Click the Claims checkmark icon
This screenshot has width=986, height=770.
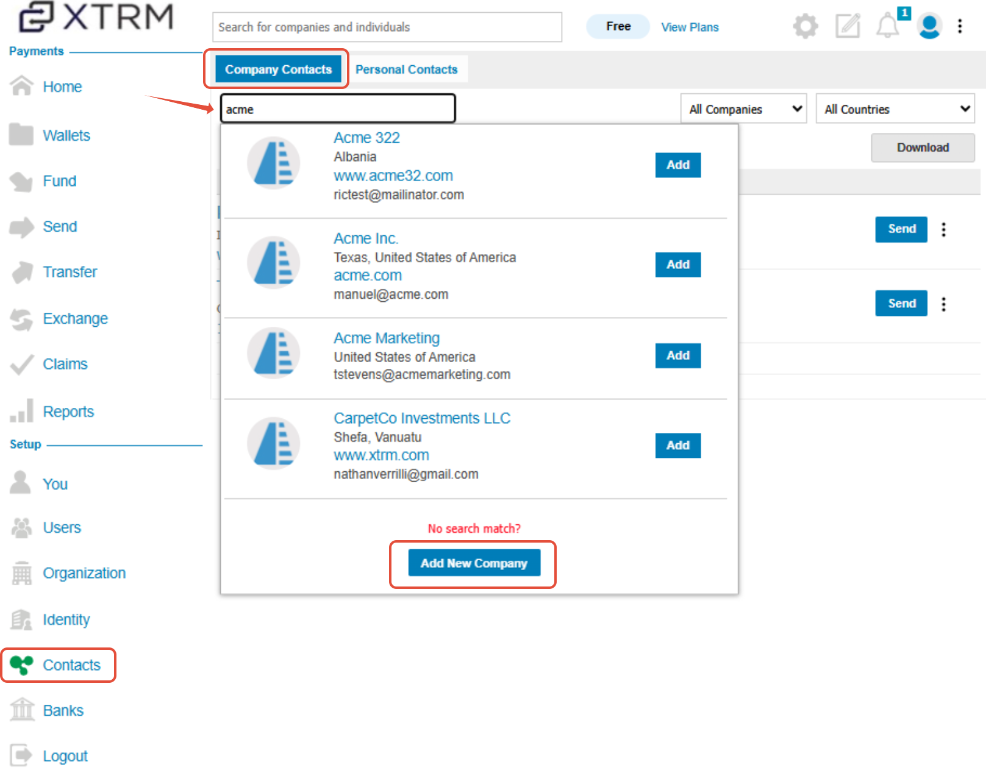click(x=22, y=364)
